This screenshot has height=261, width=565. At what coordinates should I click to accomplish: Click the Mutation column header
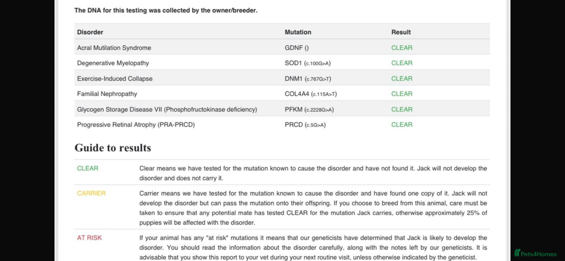click(298, 32)
